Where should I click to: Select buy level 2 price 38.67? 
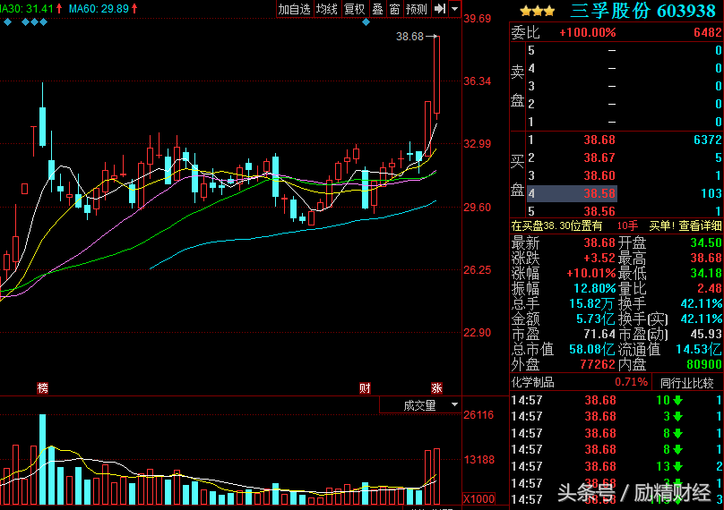pos(599,157)
